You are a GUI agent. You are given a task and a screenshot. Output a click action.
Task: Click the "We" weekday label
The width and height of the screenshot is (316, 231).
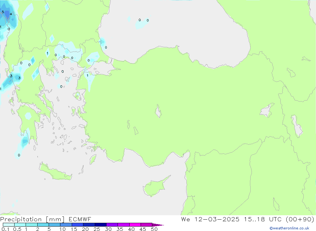coord(185,219)
